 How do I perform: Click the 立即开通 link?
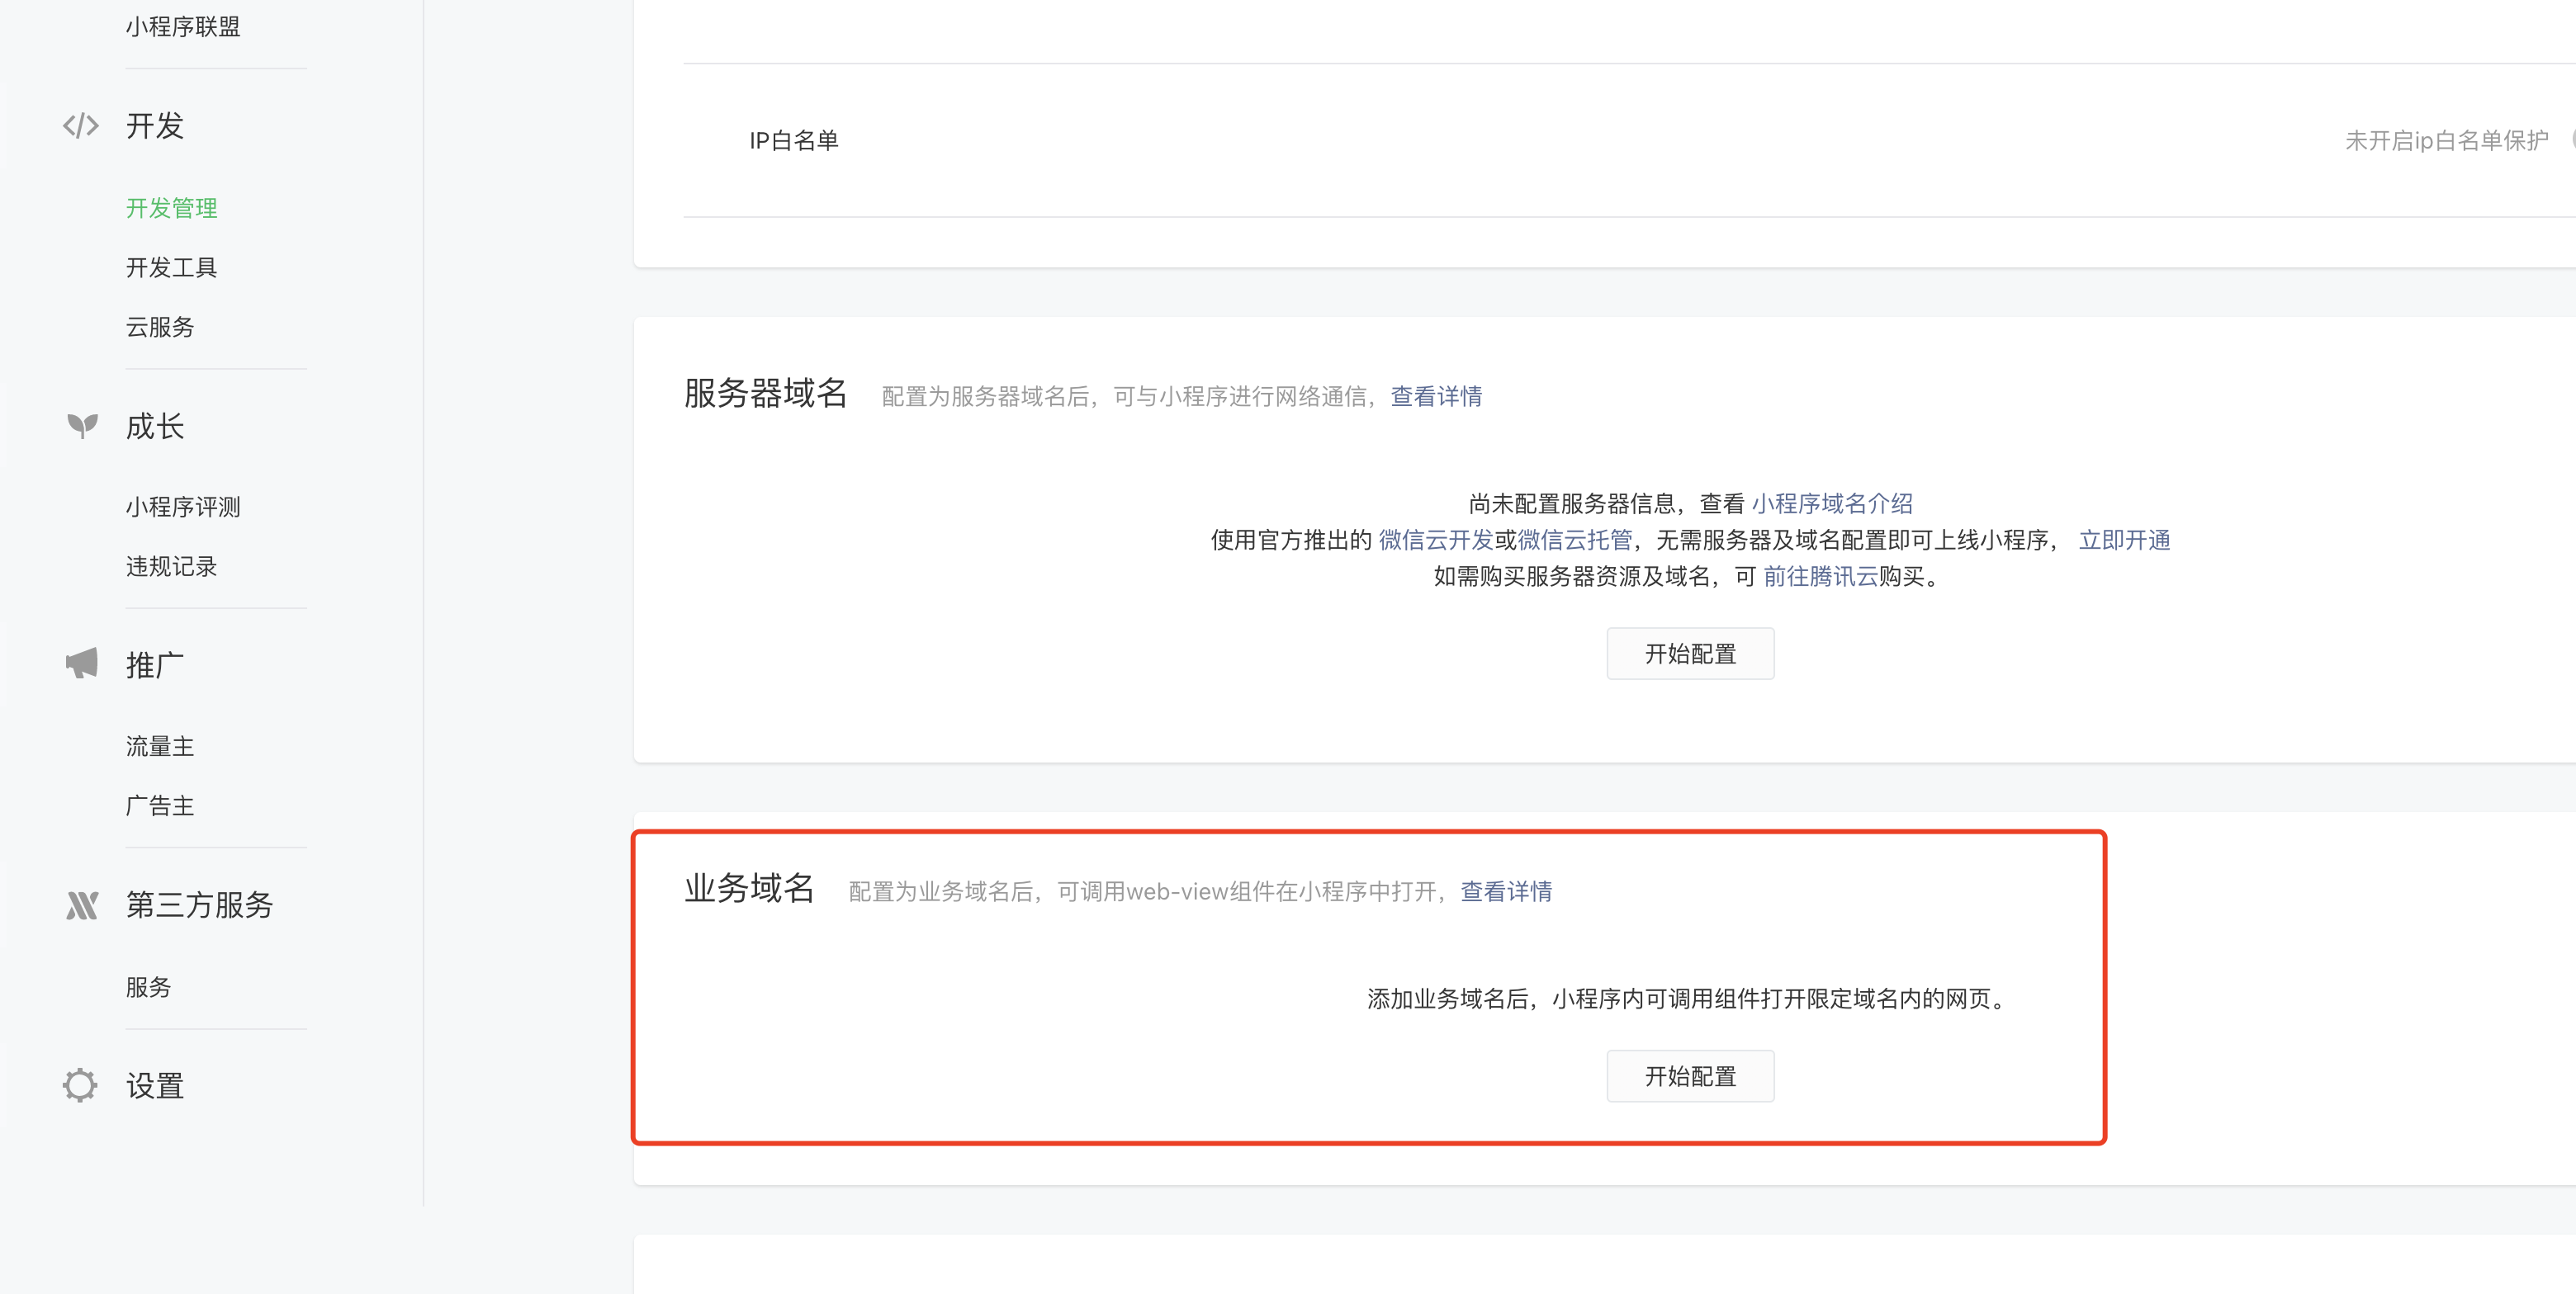(2124, 541)
